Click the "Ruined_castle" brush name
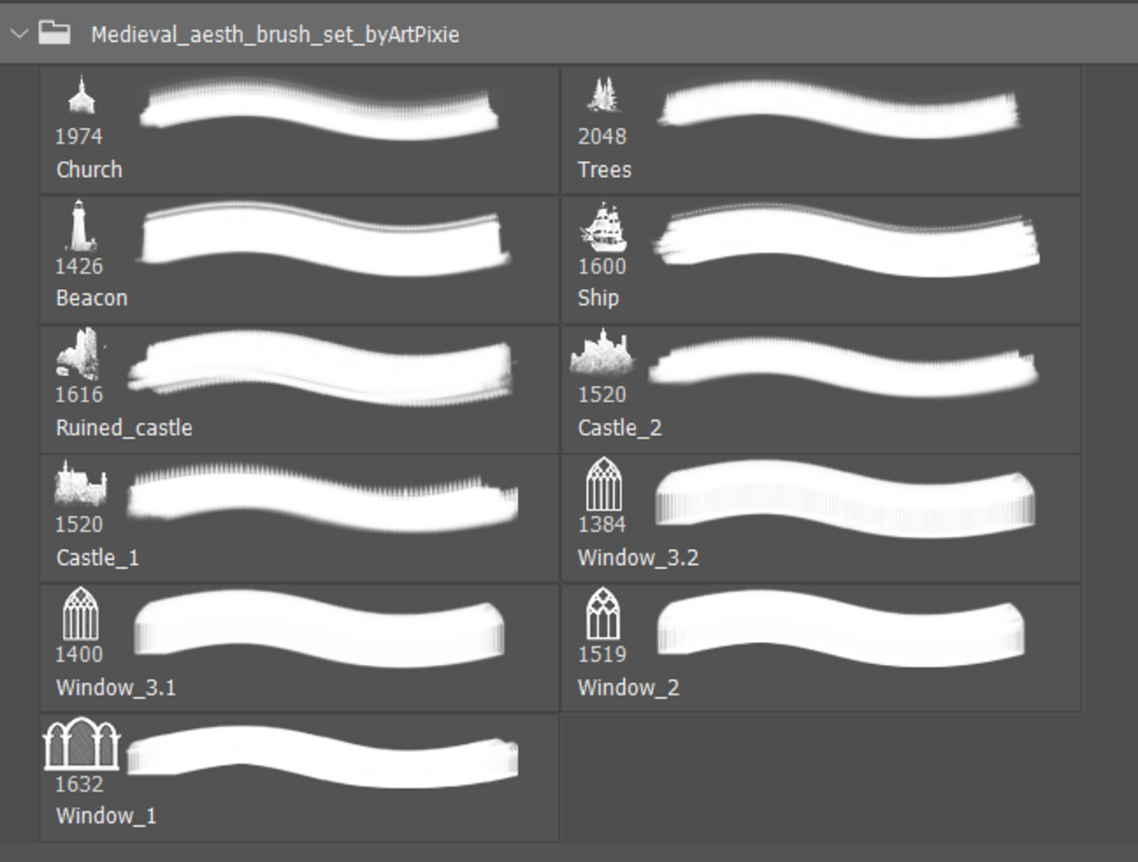The image size is (1138, 862). [x=124, y=428]
